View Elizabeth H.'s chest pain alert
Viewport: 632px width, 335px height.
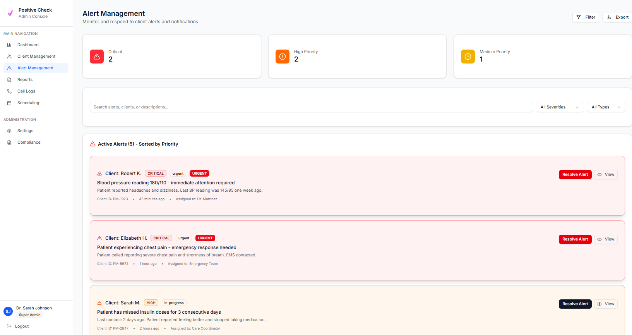(606, 239)
